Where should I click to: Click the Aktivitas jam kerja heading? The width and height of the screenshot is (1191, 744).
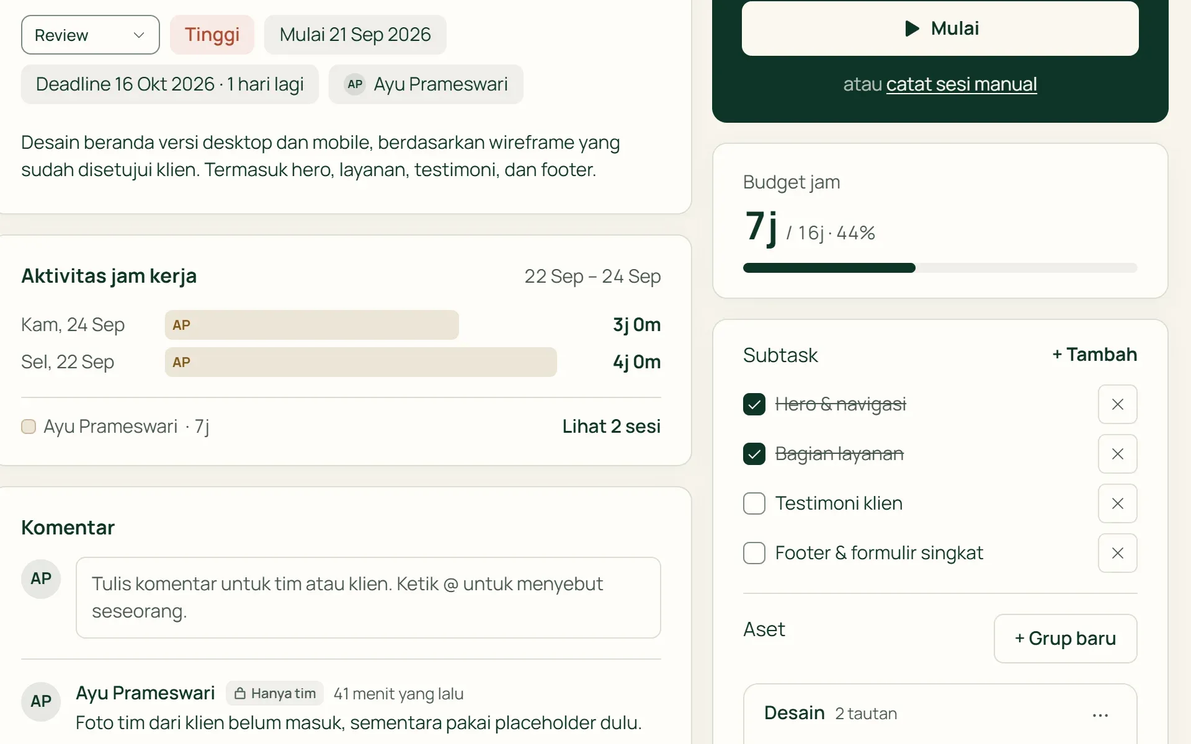109,277
